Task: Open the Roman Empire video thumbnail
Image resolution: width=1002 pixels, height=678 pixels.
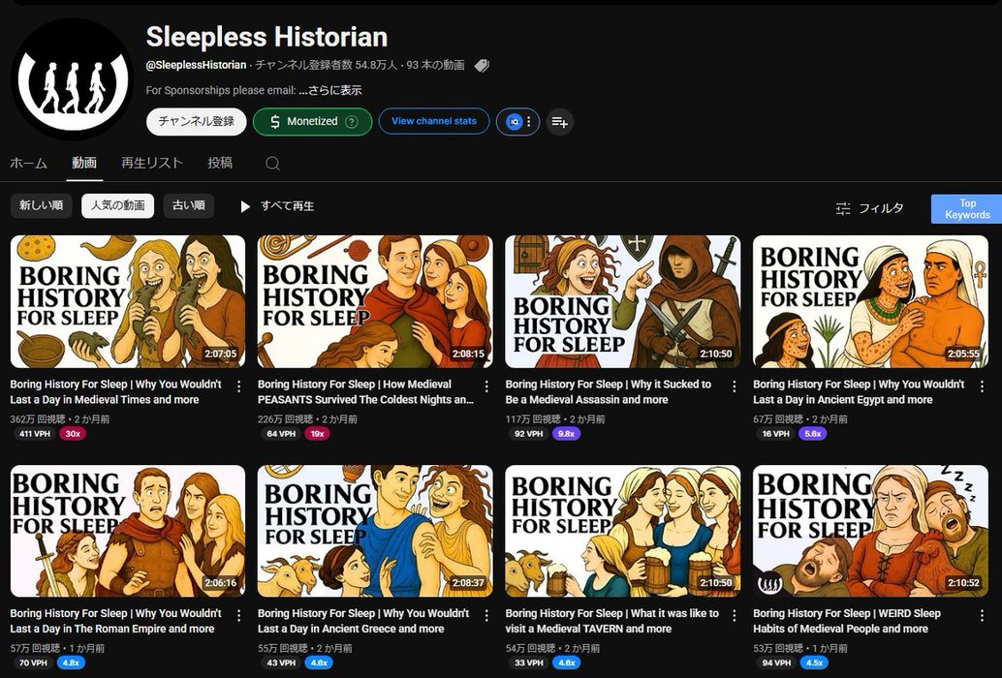Action: 128,531
